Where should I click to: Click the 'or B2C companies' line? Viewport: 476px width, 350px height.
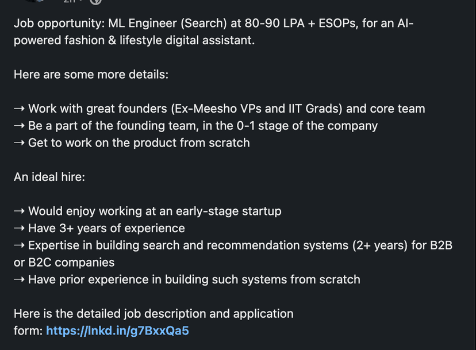(64, 262)
